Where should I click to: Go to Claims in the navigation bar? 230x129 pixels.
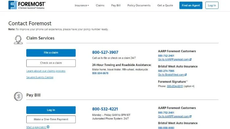coord(100,6)
